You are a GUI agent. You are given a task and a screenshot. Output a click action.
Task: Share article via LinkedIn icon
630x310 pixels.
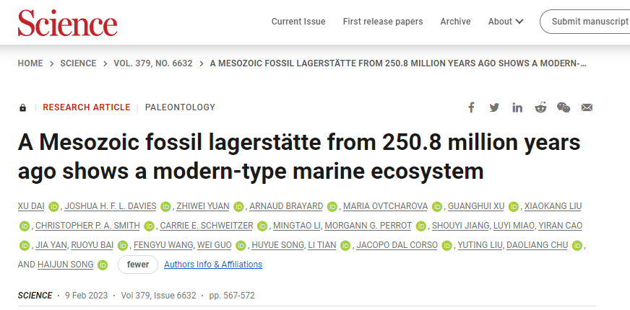pos(517,107)
